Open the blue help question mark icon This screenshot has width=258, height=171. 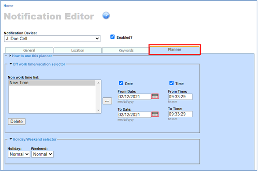[x=106, y=16]
